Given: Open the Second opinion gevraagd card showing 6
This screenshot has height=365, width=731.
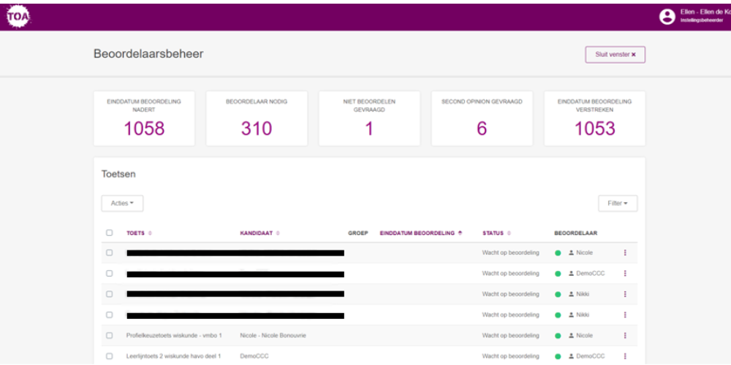Looking at the screenshot, I should pos(482,118).
